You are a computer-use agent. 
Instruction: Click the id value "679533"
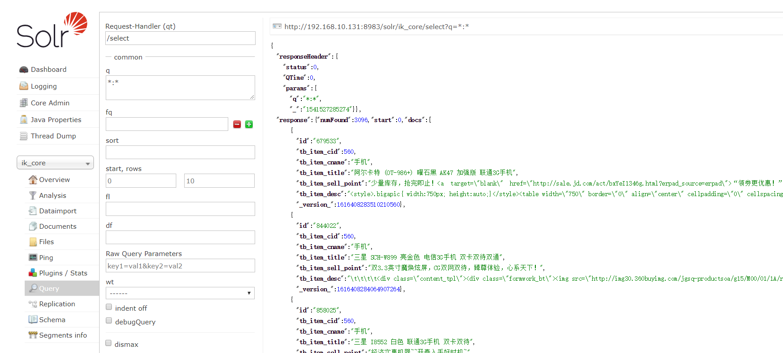tap(326, 141)
